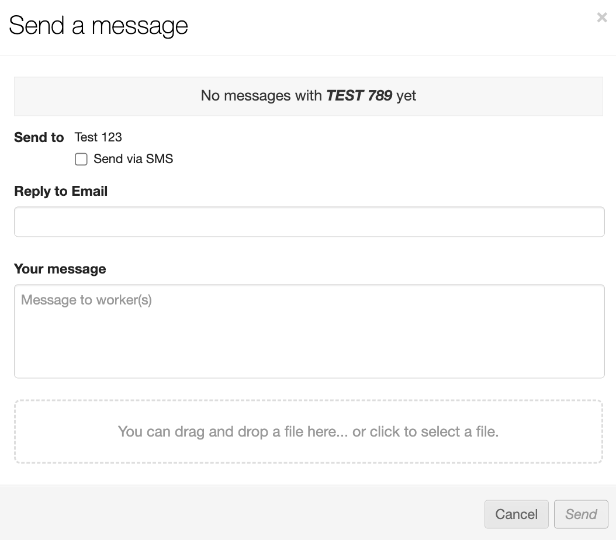This screenshot has height=540, width=616.
Task: Click the 'Your message' field label
Action: click(60, 269)
